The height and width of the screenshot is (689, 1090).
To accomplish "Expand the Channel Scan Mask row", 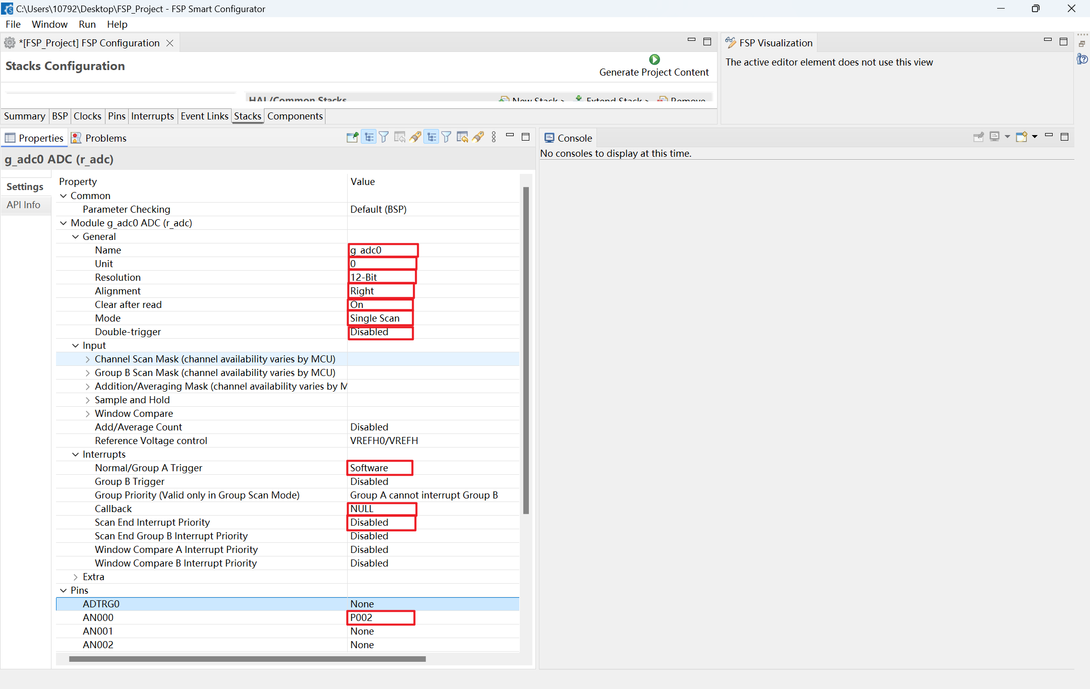I will [x=88, y=359].
